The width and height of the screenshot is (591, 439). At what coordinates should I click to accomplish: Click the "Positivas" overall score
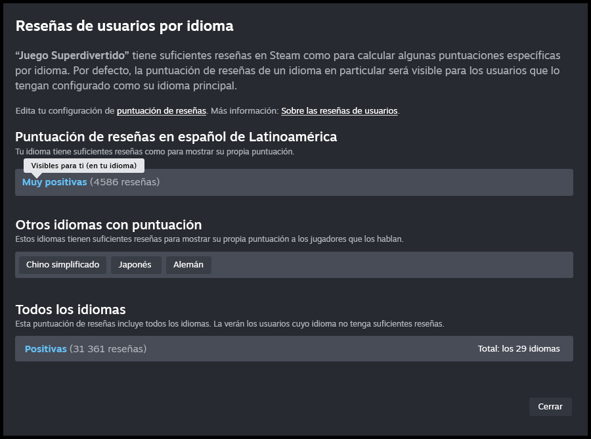coord(46,349)
